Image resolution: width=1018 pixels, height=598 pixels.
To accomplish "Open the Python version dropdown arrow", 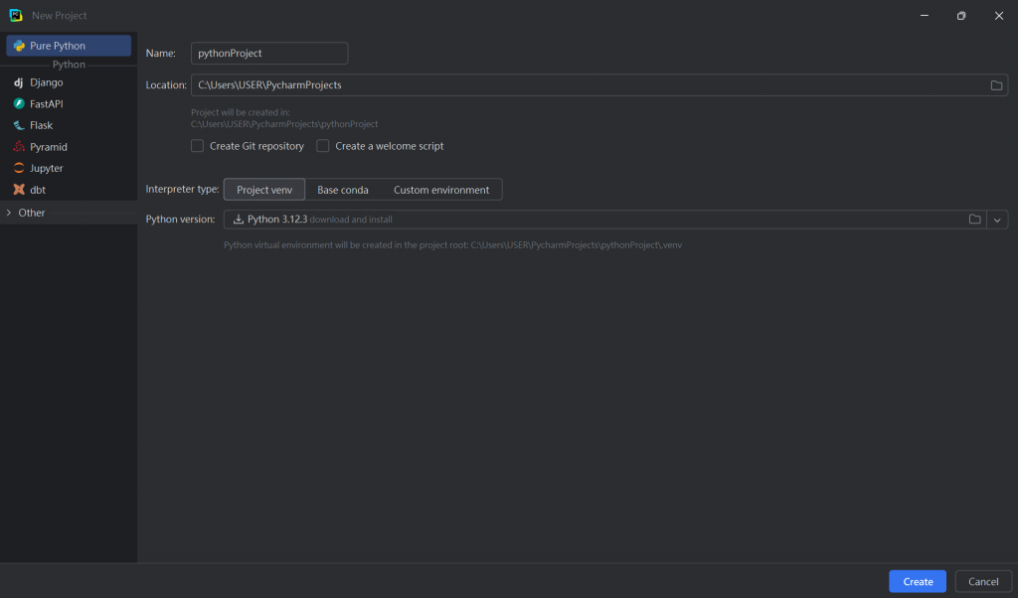I will click(x=997, y=220).
